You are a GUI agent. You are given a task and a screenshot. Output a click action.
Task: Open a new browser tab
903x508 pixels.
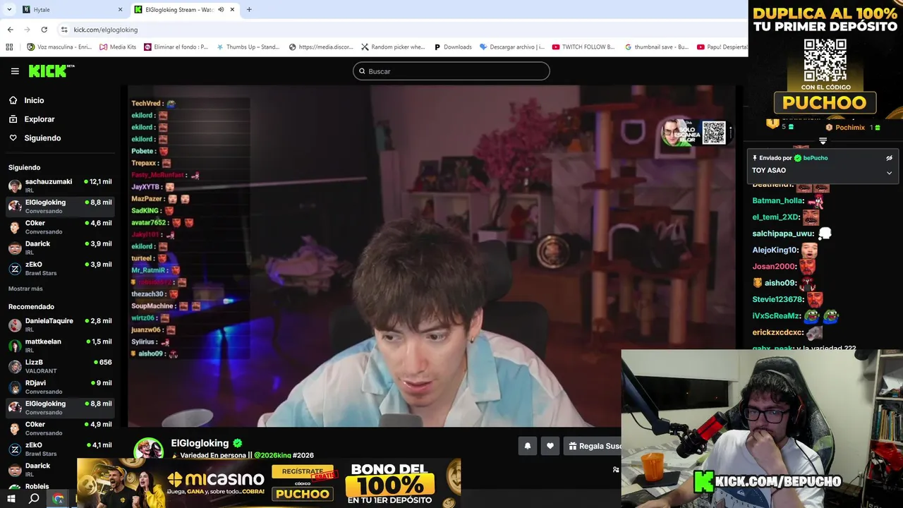pos(249,10)
